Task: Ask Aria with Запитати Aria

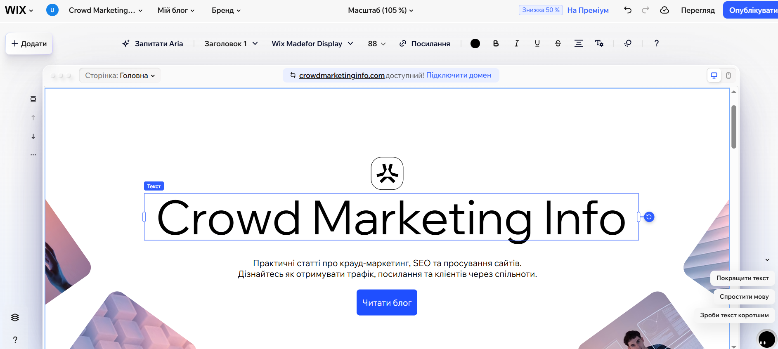Action: [153, 44]
